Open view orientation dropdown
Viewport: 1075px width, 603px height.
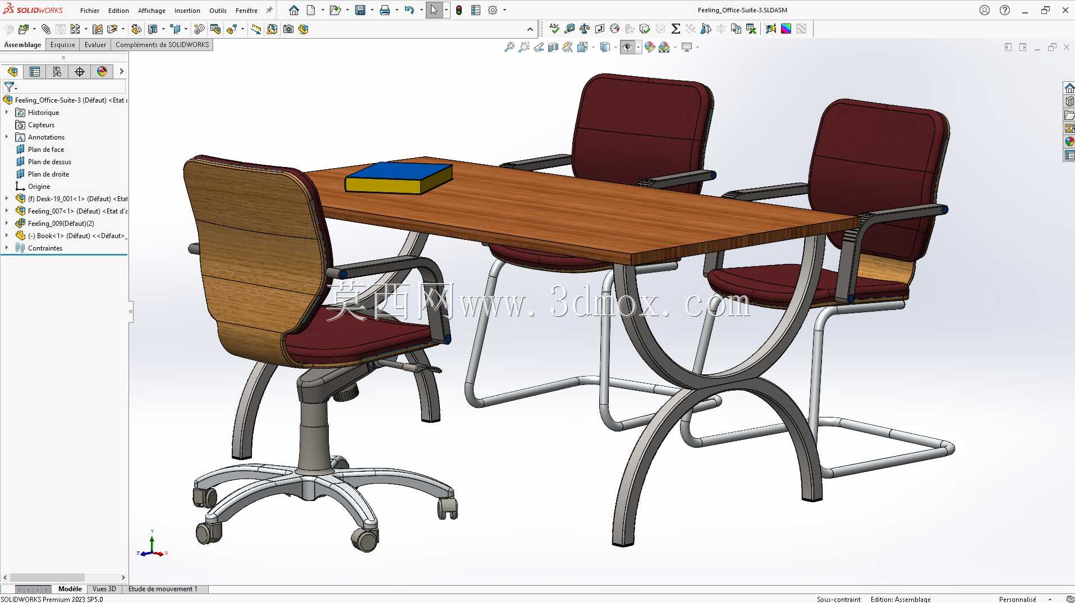point(593,47)
